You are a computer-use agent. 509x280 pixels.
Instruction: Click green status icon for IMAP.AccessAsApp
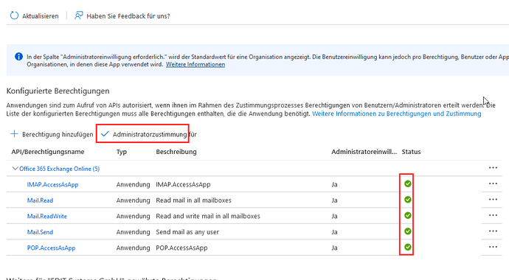tap(408, 183)
